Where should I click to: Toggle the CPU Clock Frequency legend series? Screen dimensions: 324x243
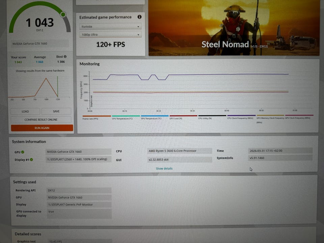pyautogui.click(x=241, y=117)
